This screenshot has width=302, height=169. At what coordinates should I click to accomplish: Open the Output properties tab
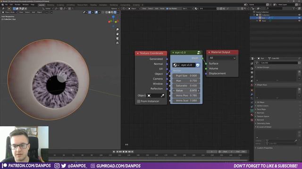pyautogui.click(x=252, y=73)
